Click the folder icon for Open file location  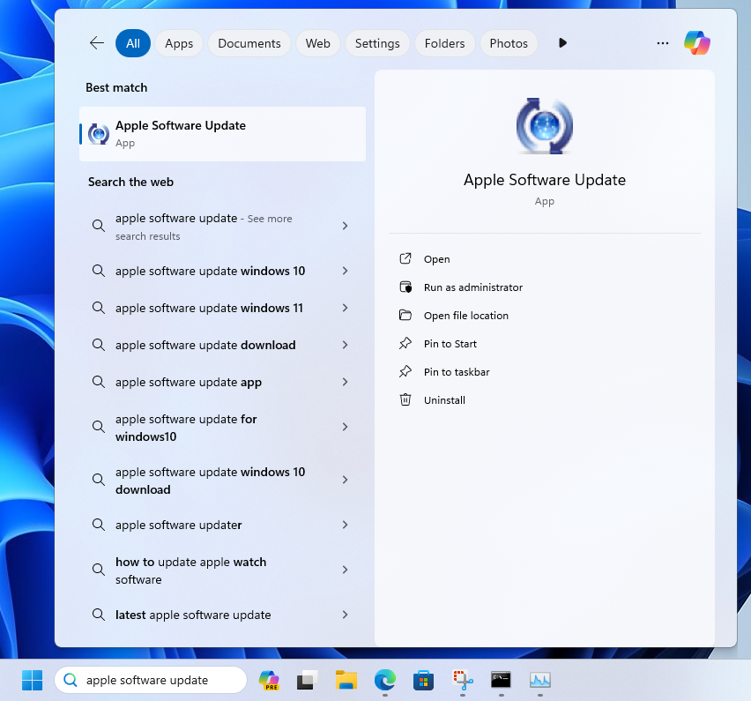coord(405,315)
